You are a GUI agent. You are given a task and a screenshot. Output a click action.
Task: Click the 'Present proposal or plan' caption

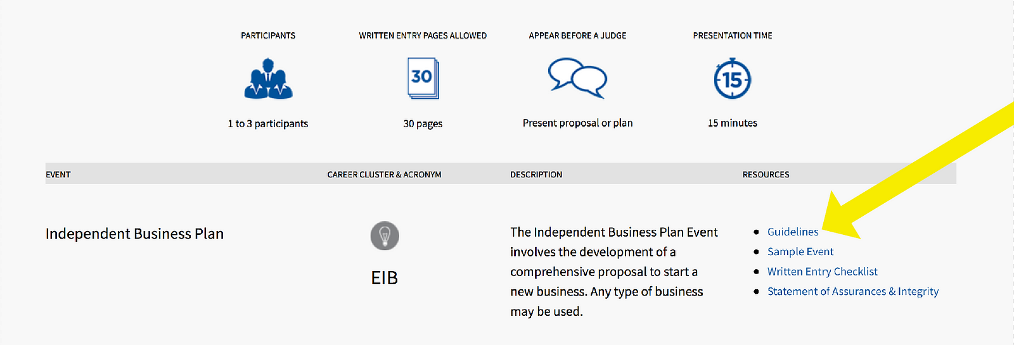click(577, 123)
